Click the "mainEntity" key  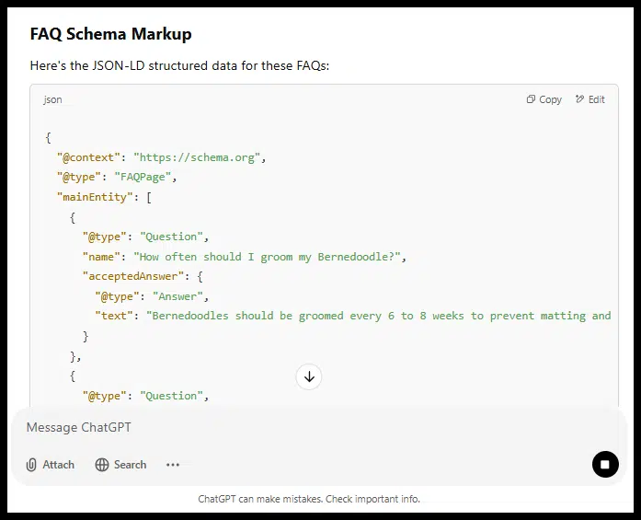pos(95,197)
